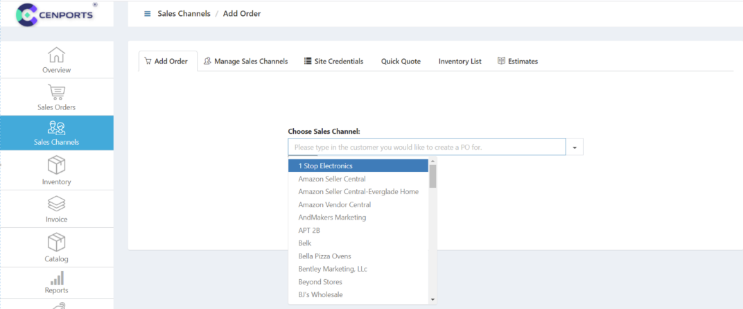The width and height of the screenshot is (743, 309).
Task: Go to Quick Quote tab
Action: (x=401, y=62)
